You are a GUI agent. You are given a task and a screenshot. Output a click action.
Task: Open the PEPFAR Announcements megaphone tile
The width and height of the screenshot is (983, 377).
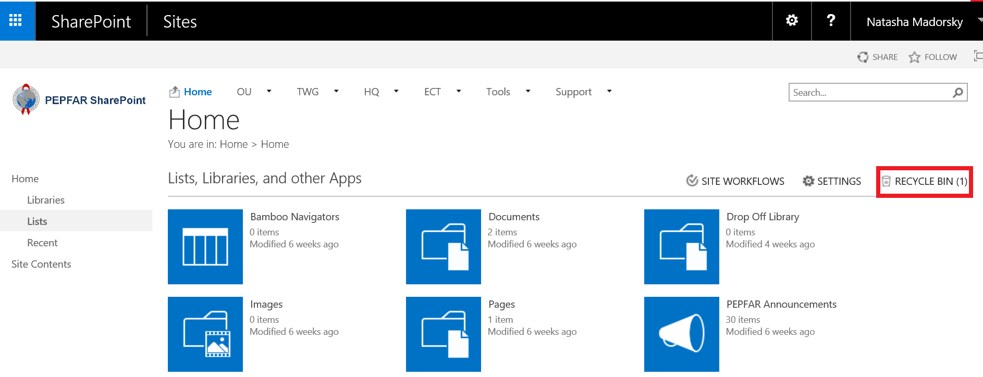[682, 334]
